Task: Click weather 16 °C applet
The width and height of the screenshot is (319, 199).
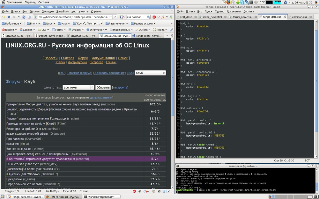Action: tap(260, 2)
